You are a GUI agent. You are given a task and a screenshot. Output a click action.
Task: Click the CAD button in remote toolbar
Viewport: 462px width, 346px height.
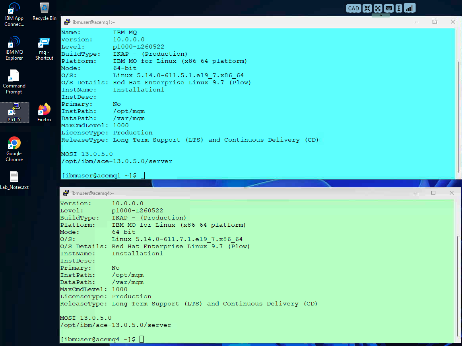tap(353, 8)
